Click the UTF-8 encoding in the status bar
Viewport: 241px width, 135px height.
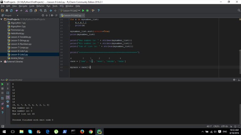click(224, 126)
